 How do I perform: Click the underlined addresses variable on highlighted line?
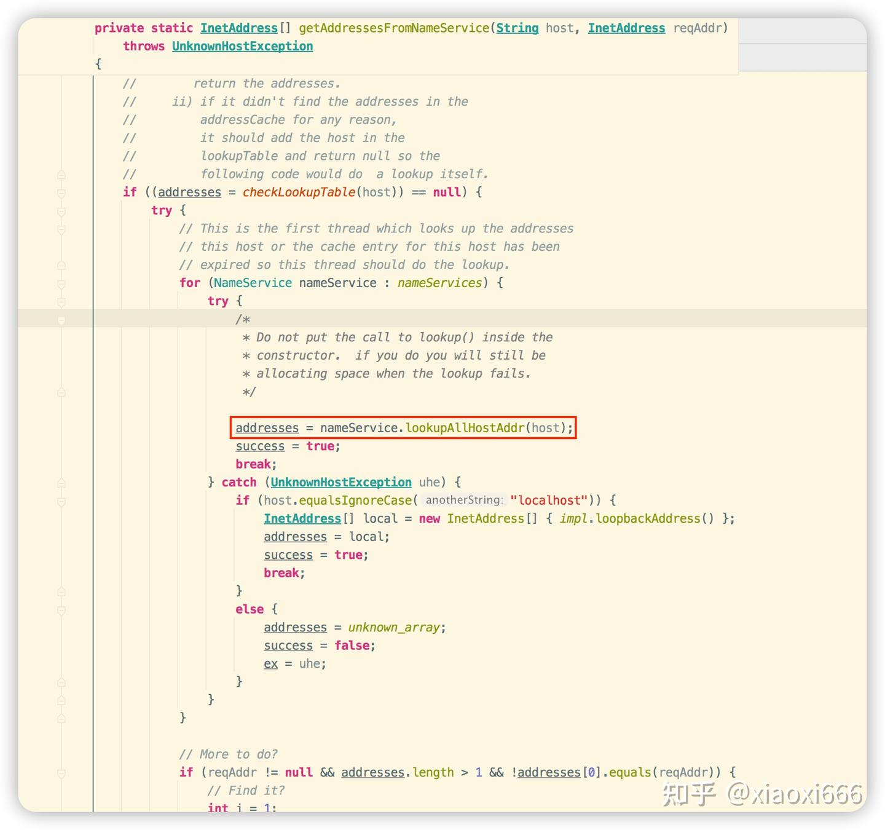coord(266,428)
